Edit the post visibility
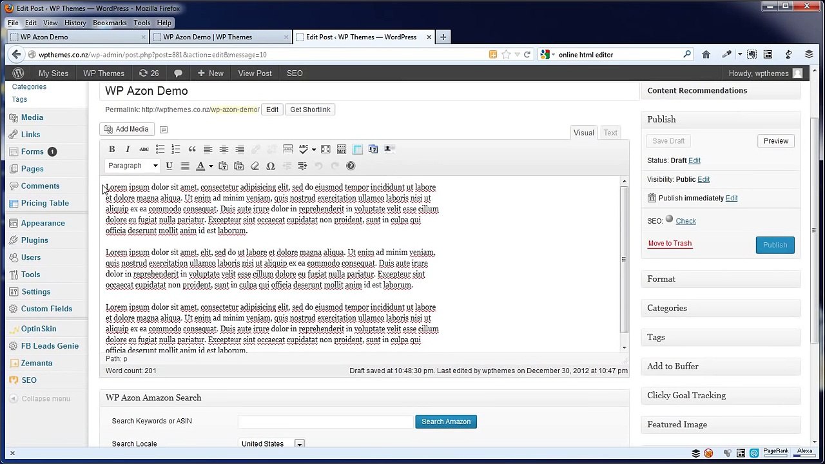The width and height of the screenshot is (825, 464). [703, 179]
